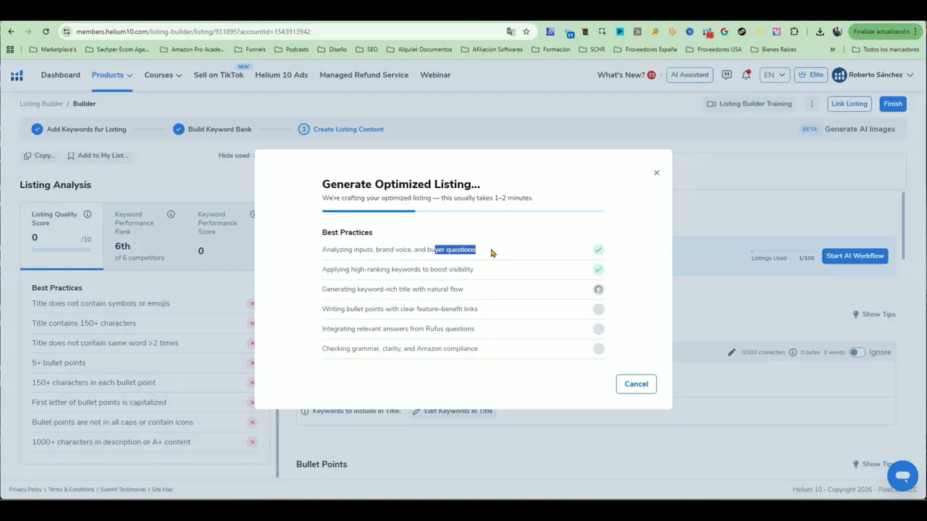
Task: Open Todos los marcadores folder
Action: click(885, 49)
